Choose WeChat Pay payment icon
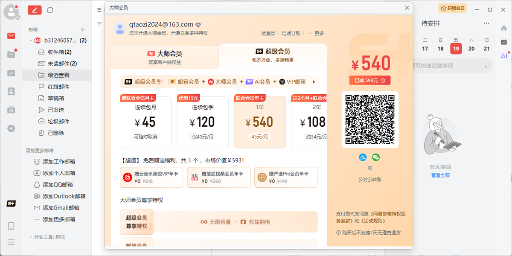The image size is (512, 256). pos(376,157)
